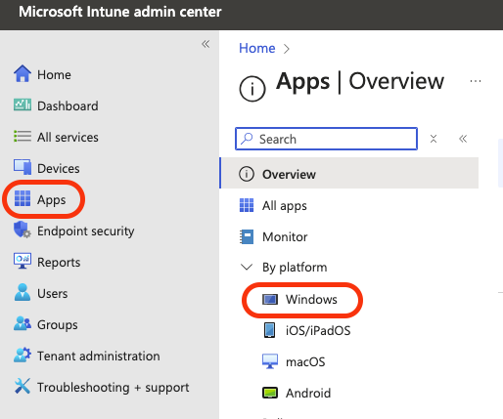The image size is (503, 419).
Task: Click the All services list icon
Action: point(23,137)
